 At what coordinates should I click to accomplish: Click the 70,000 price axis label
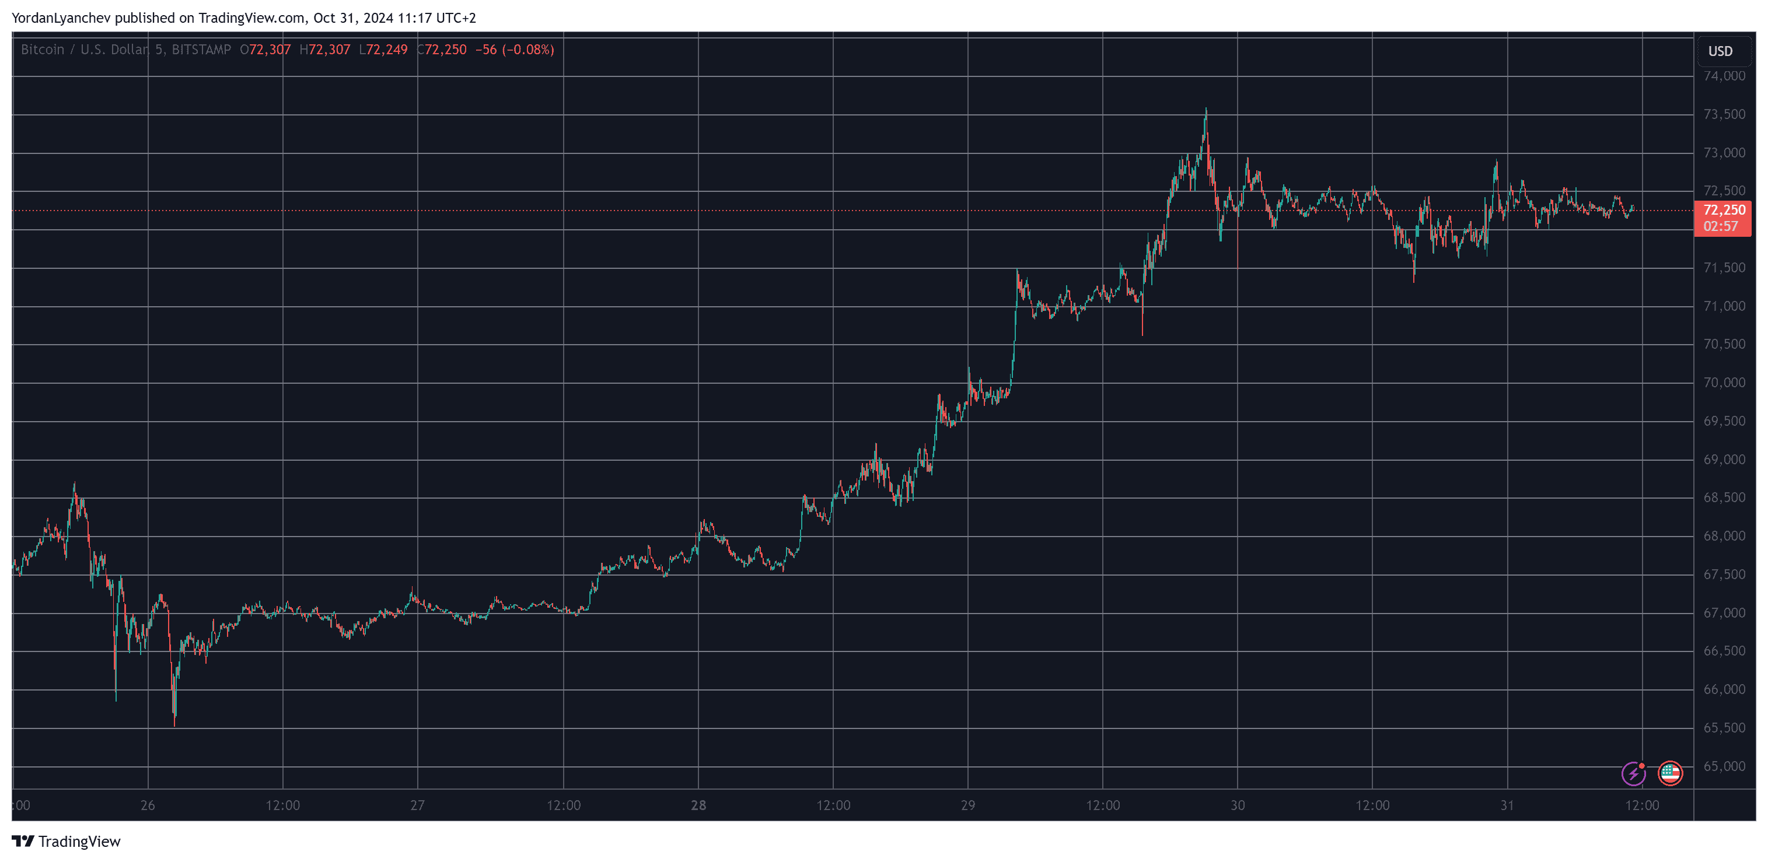pyautogui.click(x=1724, y=383)
